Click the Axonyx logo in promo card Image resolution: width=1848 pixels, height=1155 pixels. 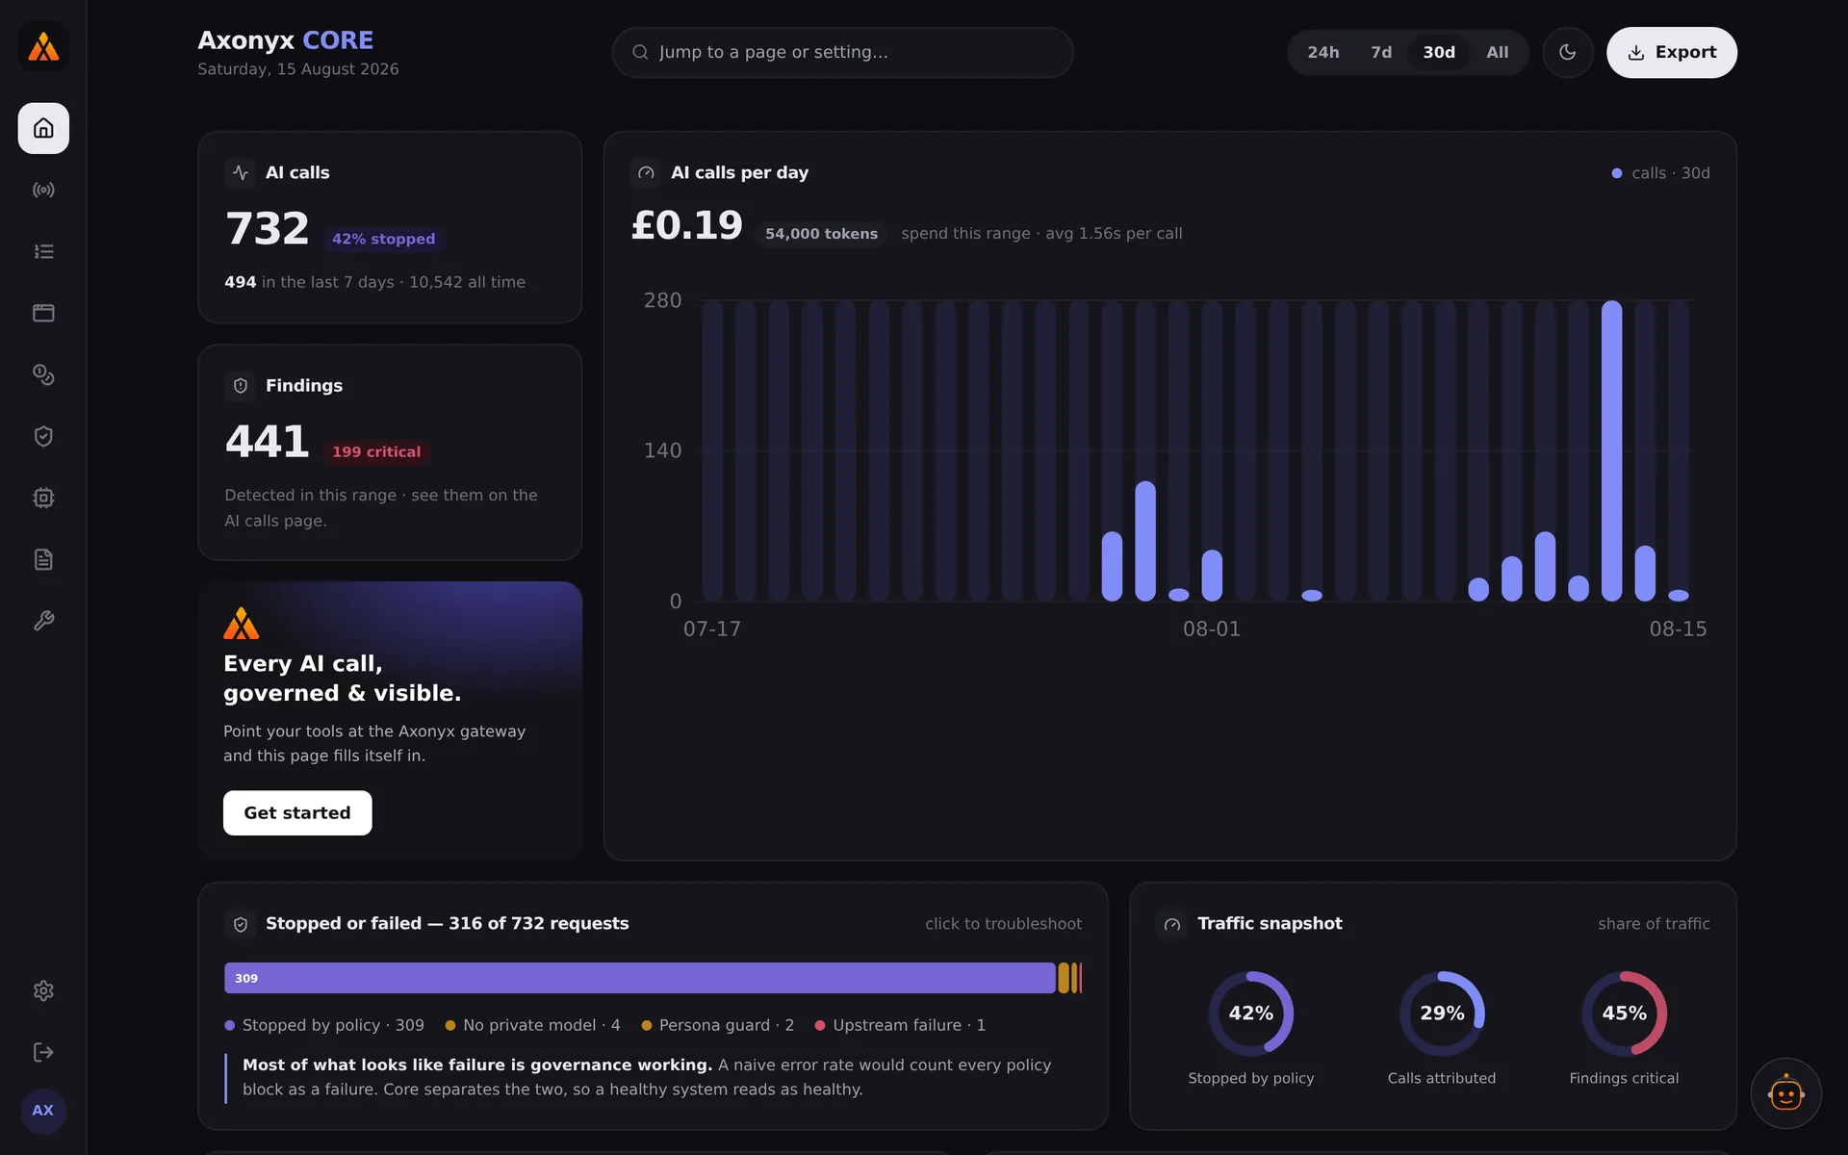(242, 623)
